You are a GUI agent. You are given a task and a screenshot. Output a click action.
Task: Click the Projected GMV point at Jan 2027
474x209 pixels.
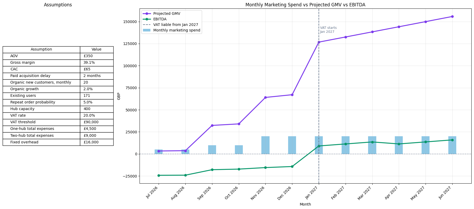click(319, 42)
